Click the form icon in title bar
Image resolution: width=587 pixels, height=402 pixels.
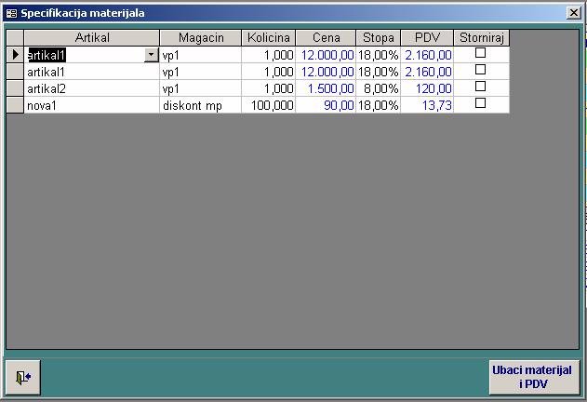[11, 13]
